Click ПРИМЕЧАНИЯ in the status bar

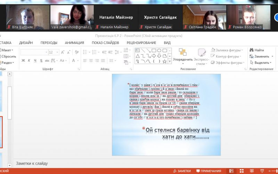pos(208,171)
